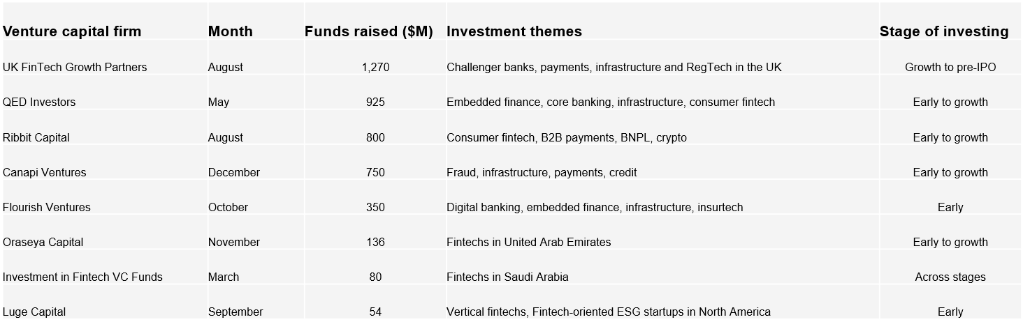Select the "Month" column header
1023x322 pixels.
[x=230, y=31]
